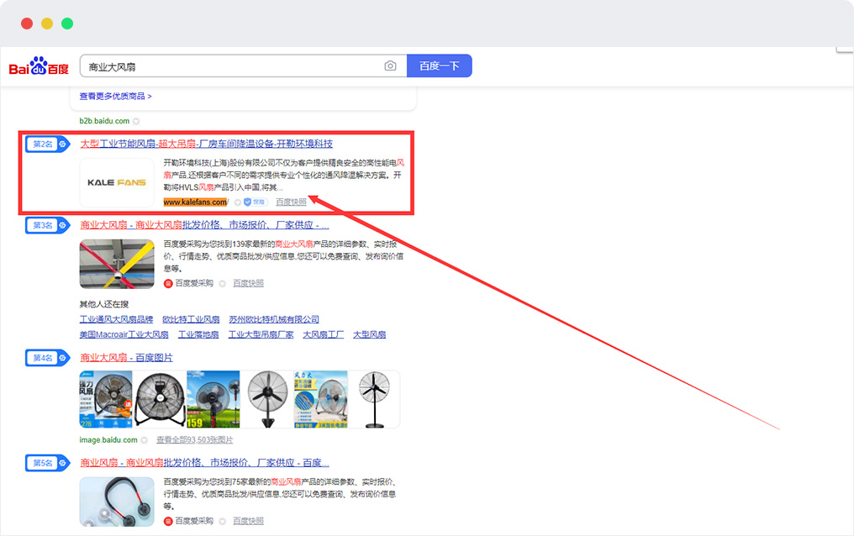Click the green macOS zoom button
Image resolution: width=854 pixels, height=536 pixels.
(67, 24)
